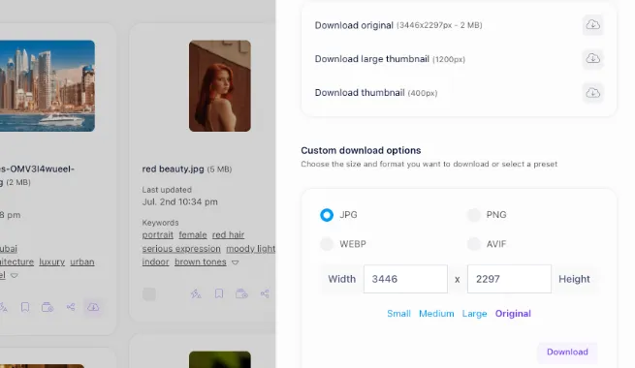Viewport: 635px width, 368px height.
Task: Click AI edit icon on red beauty.jpg card
Action: tap(196, 294)
